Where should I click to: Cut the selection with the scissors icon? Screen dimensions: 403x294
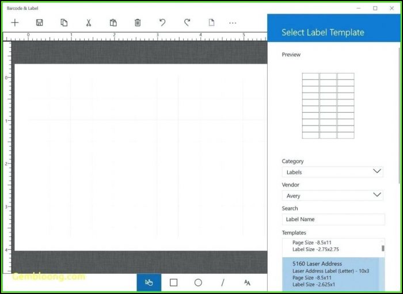[x=89, y=22]
